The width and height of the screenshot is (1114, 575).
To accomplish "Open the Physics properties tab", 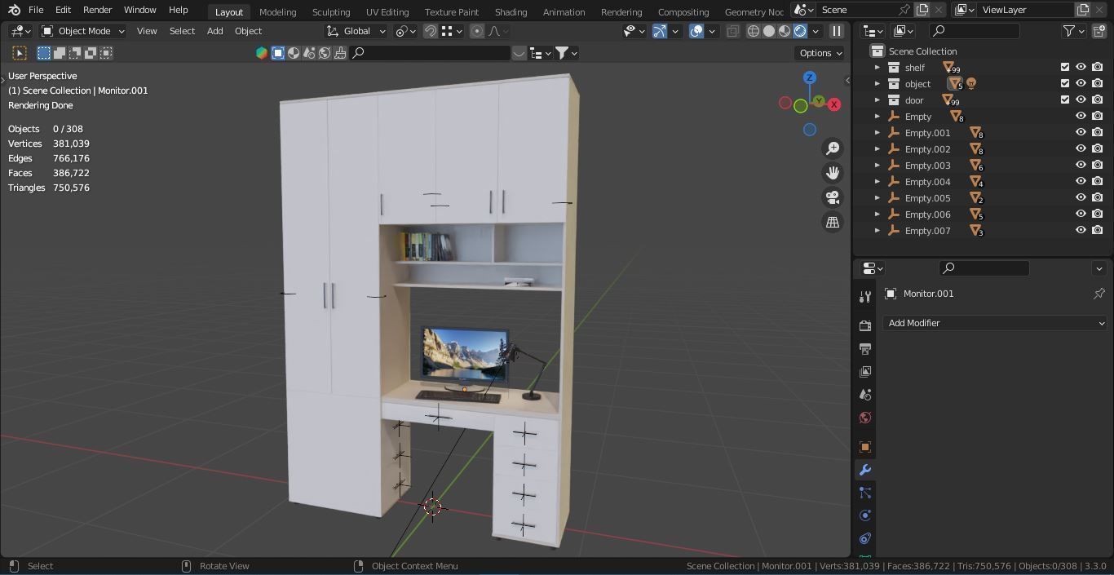I will [865, 515].
